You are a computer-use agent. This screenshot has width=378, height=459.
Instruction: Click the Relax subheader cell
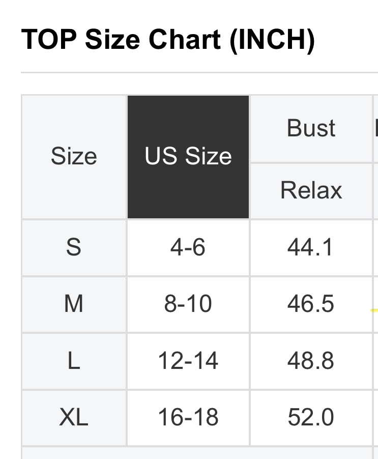pos(311,191)
